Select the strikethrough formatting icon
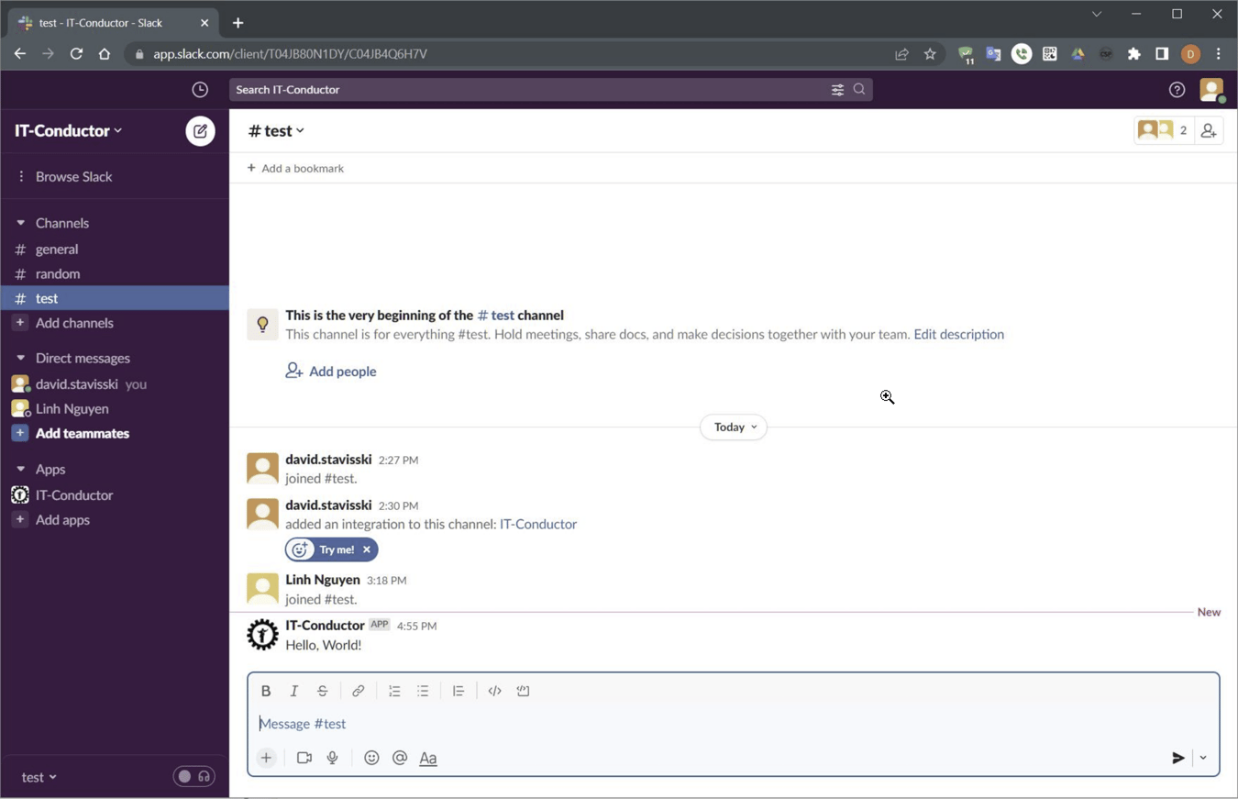Screen dimensions: 1238x799 click(x=322, y=690)
